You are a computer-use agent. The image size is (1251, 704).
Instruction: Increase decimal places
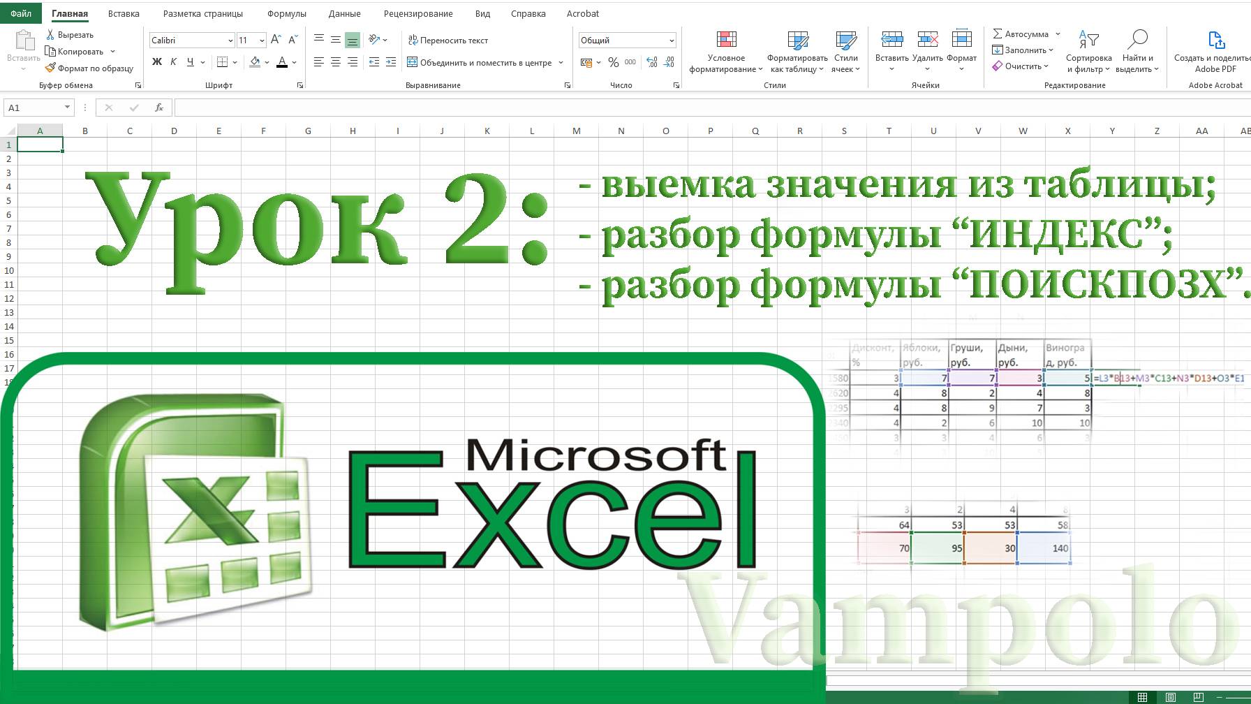pyautogui.click(x=652, y=62)
